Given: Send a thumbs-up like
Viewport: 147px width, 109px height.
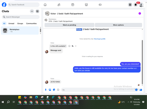Looking at the screenshot, I should pyautogui.click(x=141, y=90).
